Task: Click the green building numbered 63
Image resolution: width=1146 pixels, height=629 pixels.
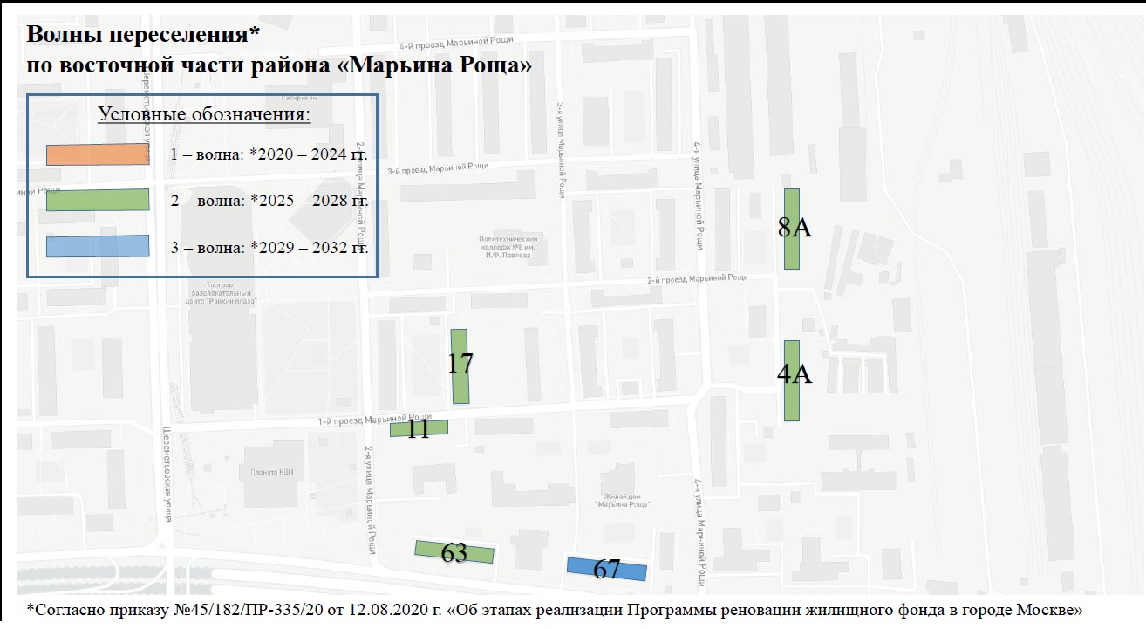Action: click(x=454, y=551)
